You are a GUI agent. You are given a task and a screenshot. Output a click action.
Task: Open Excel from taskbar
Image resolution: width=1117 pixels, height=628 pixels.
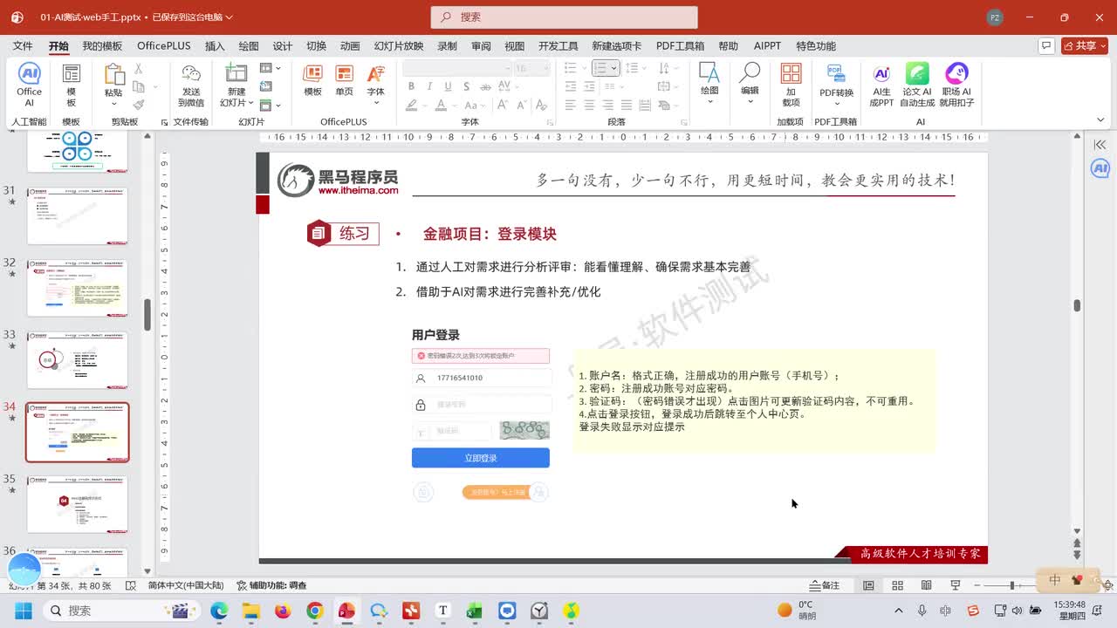[475, 611]
